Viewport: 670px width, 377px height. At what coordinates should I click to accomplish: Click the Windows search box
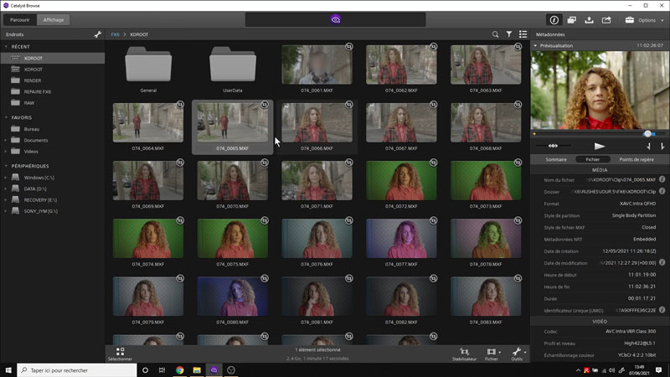click(77, 370)
